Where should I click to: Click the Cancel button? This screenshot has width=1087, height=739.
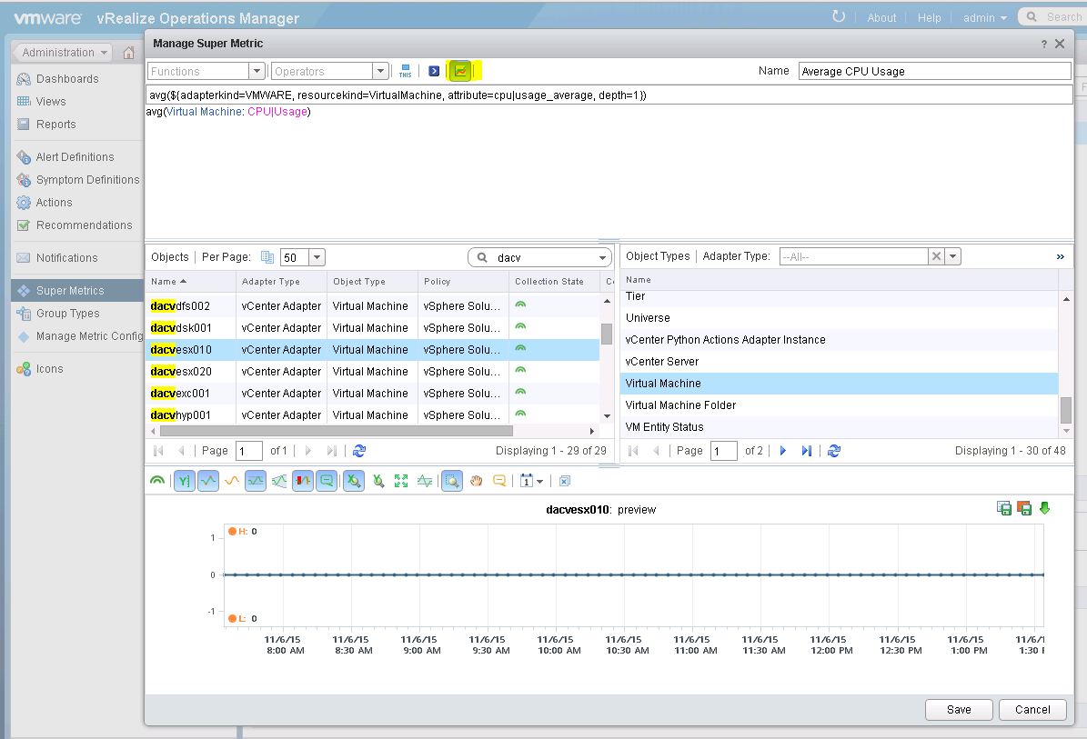coord(1032,710)
